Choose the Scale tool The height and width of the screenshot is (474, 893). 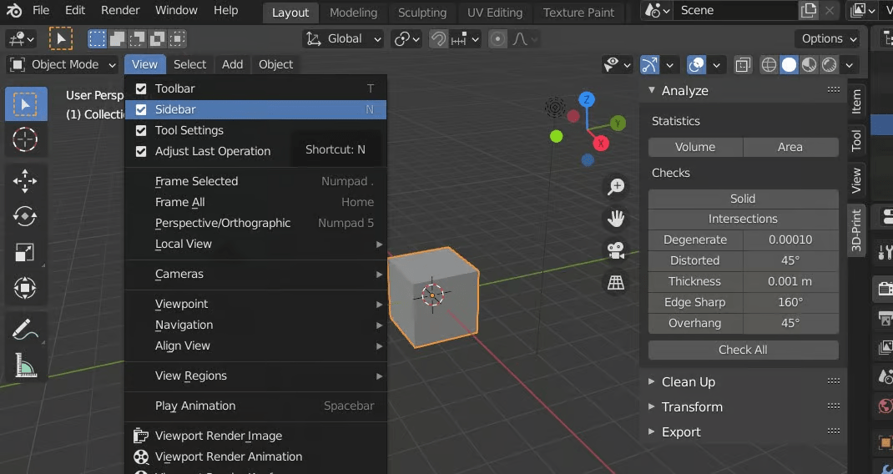coord(25,252)
